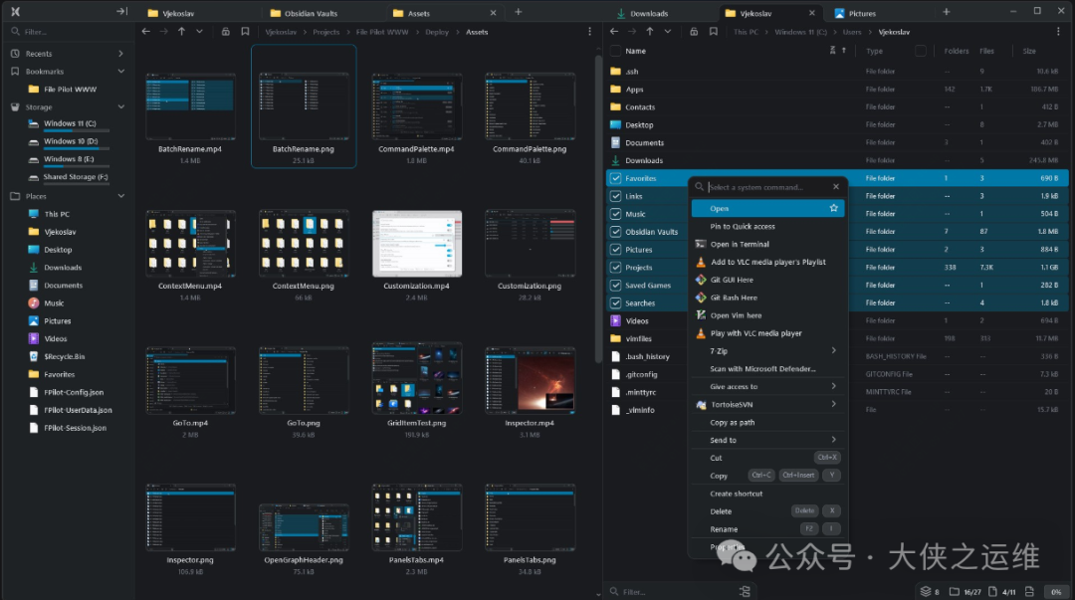Open the Customization.mp4 thumbnail
Image resolution: width=1075 pixels, height=600 pixels.
[x=417, y=244]
